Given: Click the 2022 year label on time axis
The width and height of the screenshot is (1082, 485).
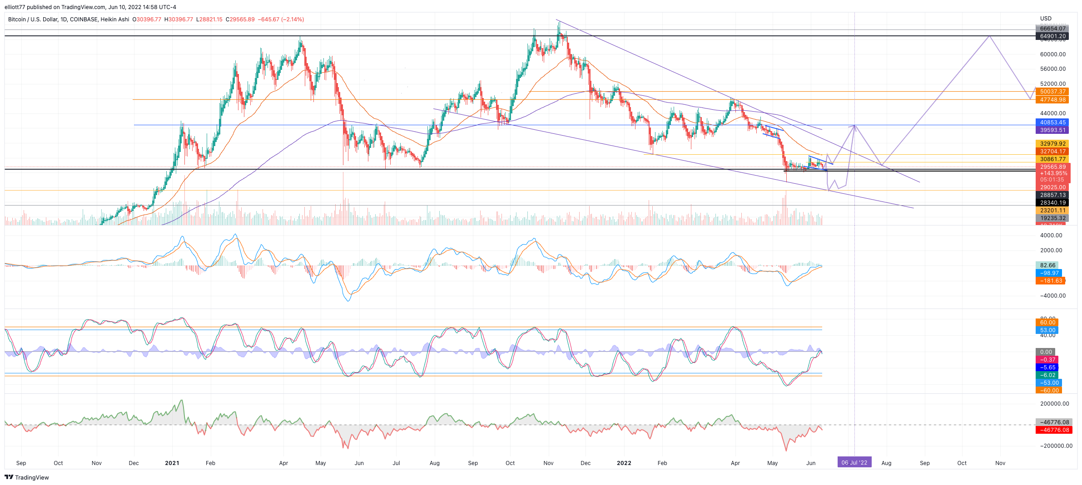Looking at the screenshot, I should (x=624, y=463).
